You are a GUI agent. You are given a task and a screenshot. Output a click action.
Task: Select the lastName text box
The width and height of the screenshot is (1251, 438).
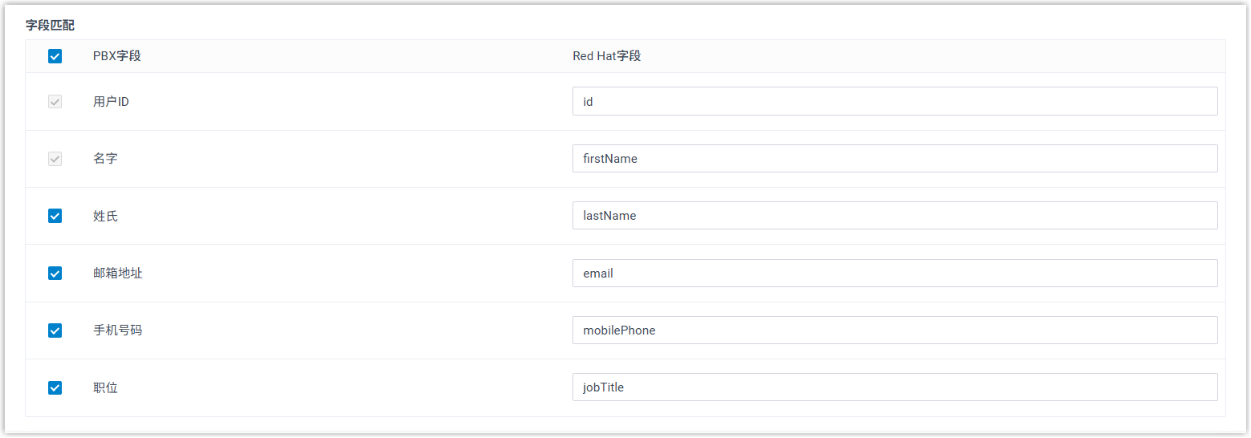(x=894, y=216)
